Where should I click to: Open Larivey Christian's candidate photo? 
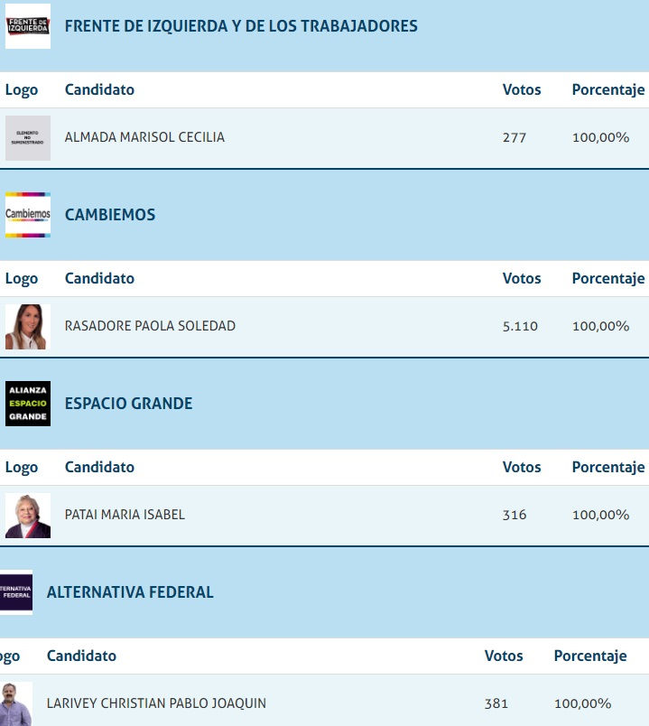(16, 703)
